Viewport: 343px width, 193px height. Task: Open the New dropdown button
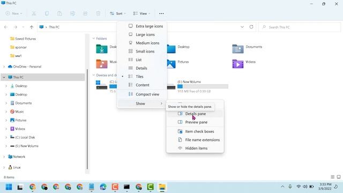point(14,13)
